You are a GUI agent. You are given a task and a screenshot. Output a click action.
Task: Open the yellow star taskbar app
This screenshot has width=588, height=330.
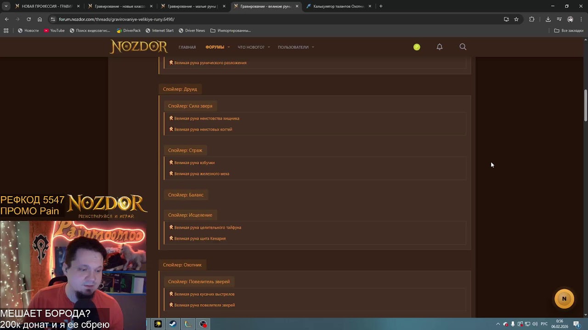pyautogui.click(x=158, y=324)
